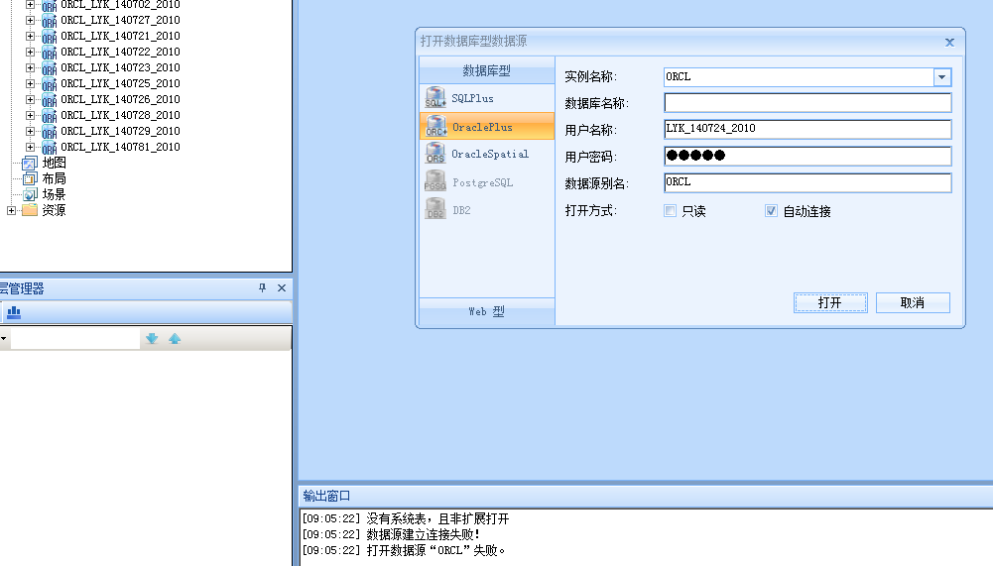Screen dimensions: 993x566
Task: Open the 实例名称 dropdown arrow
Action: pos(941,77)
